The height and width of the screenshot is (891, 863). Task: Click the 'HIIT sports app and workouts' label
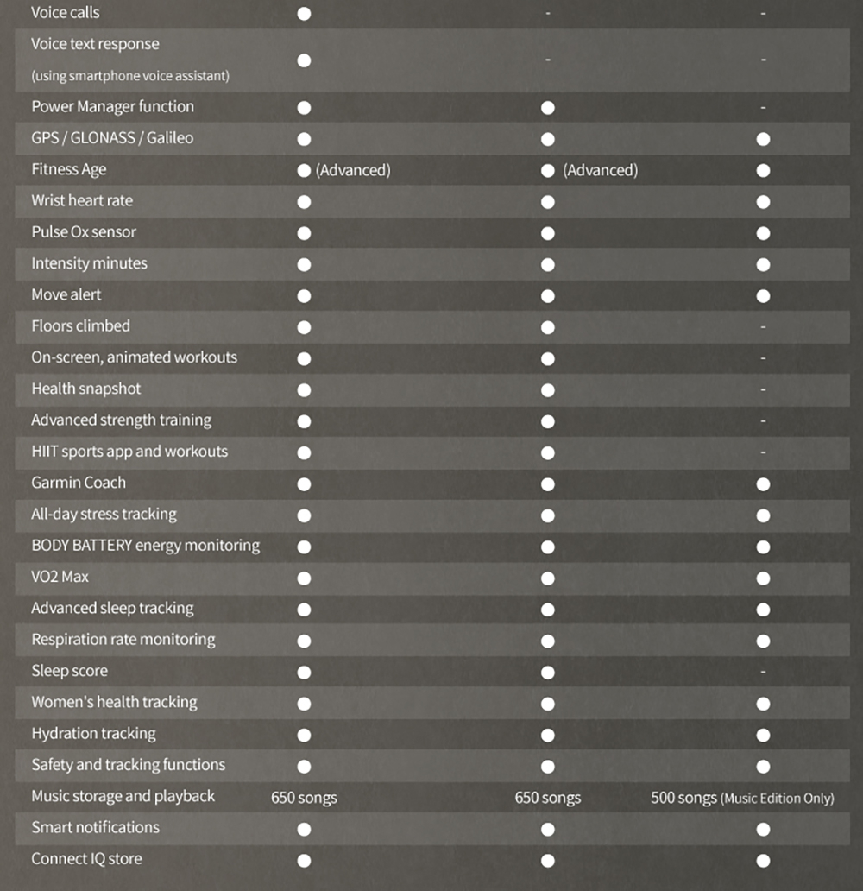(129, 452)
